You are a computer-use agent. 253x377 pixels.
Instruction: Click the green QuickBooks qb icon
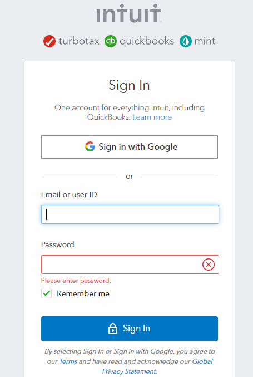click(x=111, y=41)
